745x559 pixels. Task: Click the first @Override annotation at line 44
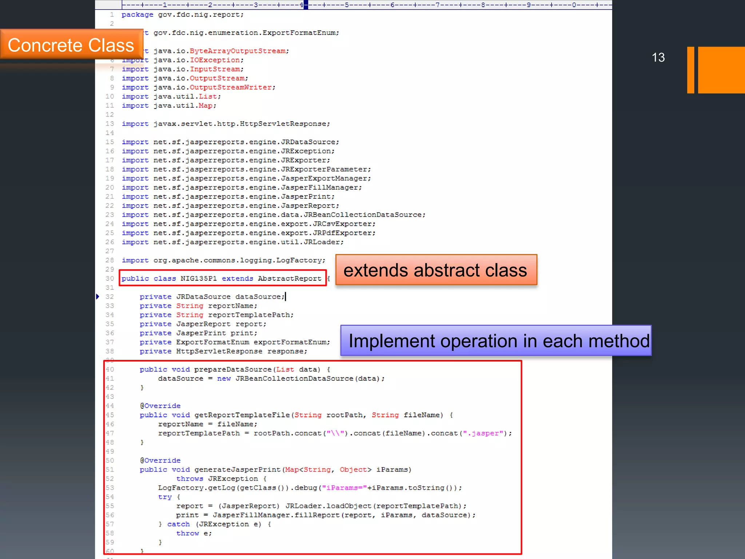160,406
